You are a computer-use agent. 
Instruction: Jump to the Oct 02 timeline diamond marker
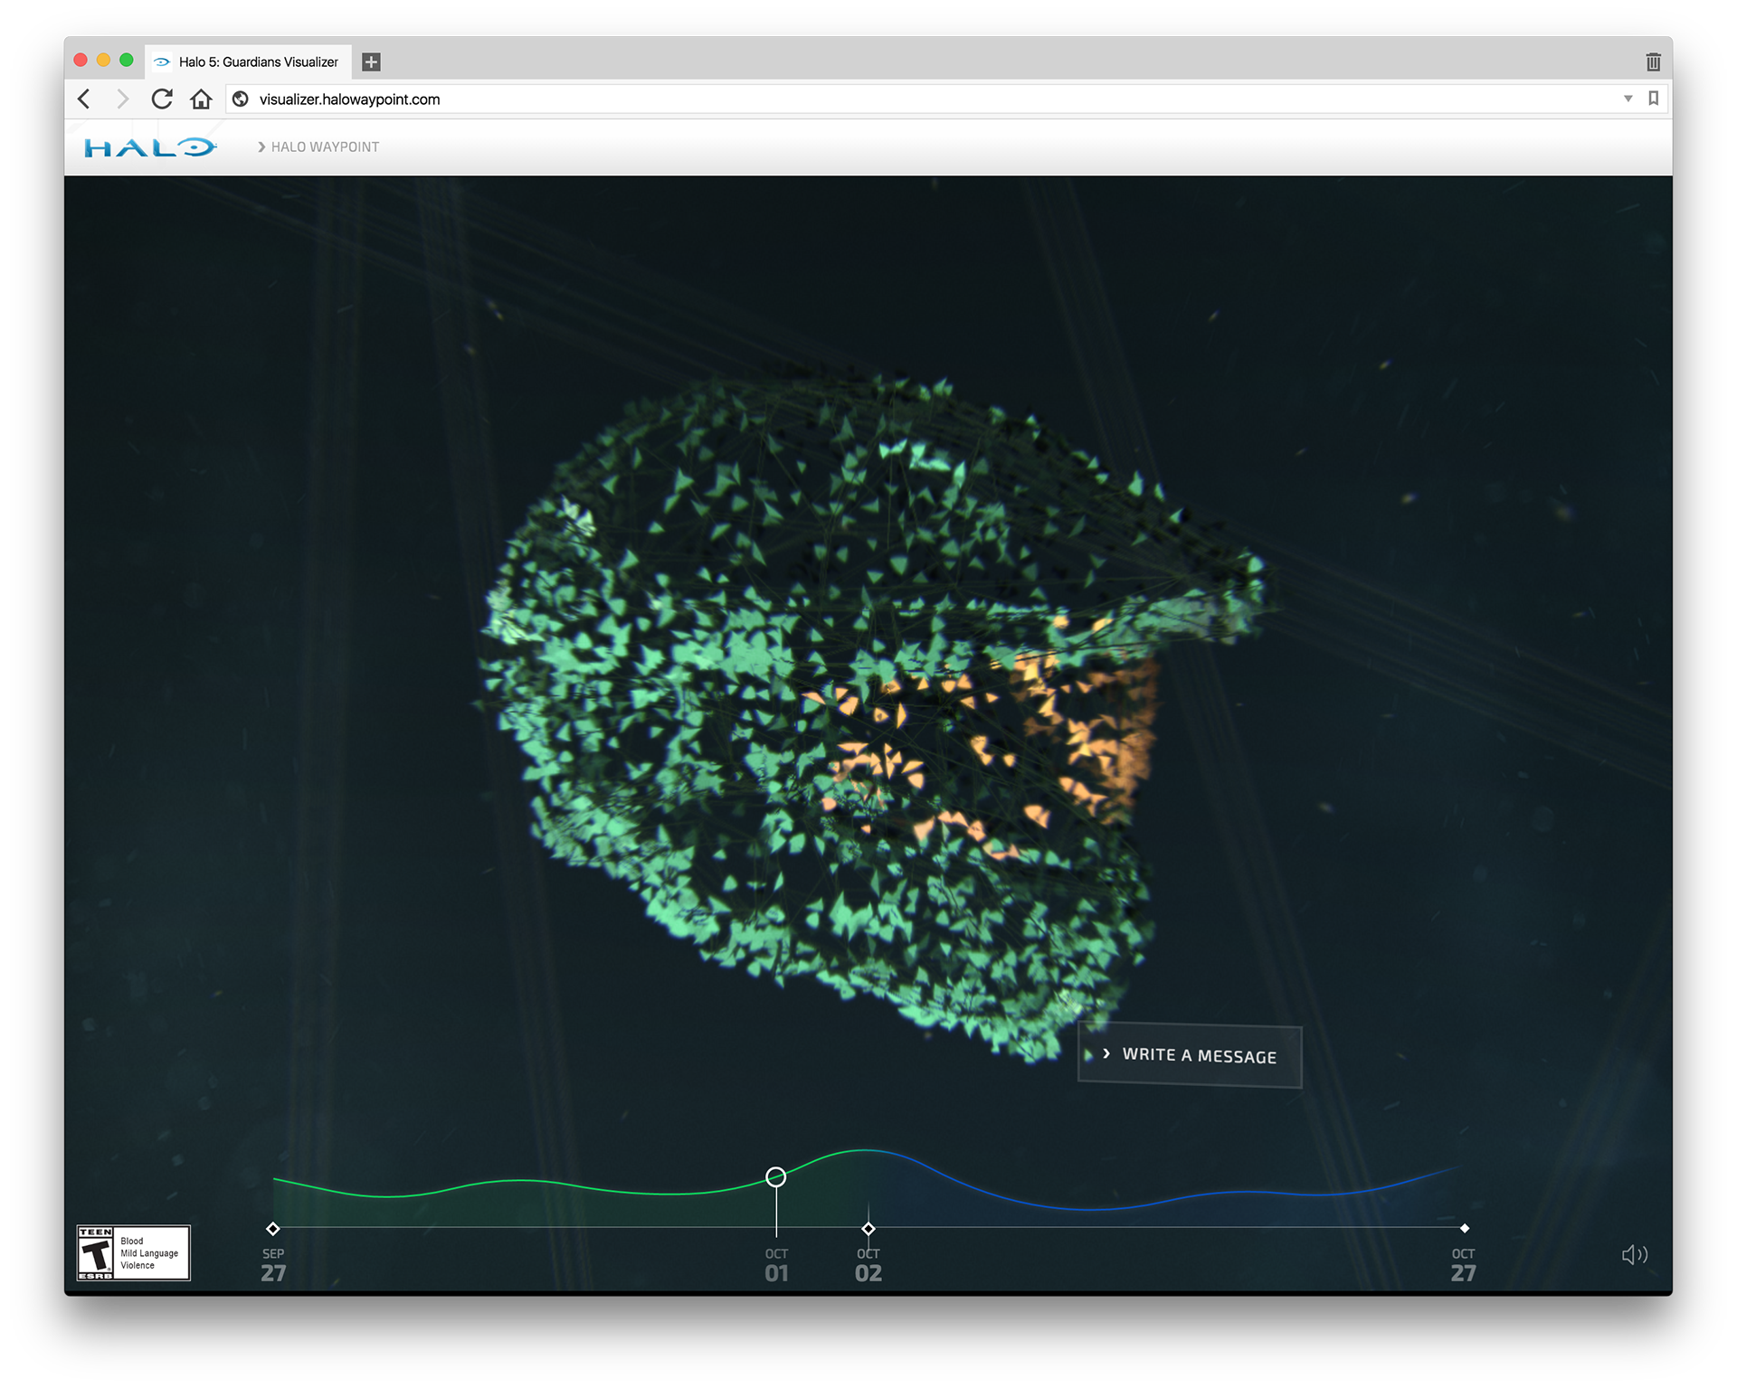pyautogui.click(x=868, y=1228)
